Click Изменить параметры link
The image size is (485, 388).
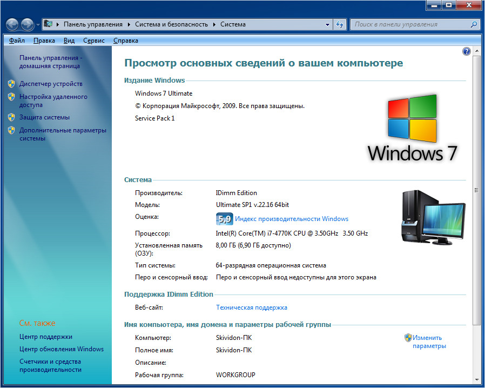tap(429, 342)
